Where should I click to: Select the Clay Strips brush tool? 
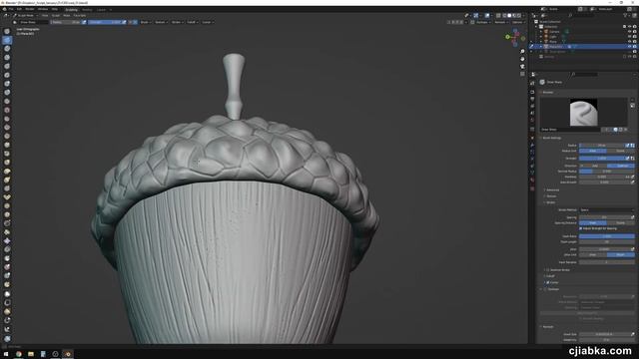7,58
